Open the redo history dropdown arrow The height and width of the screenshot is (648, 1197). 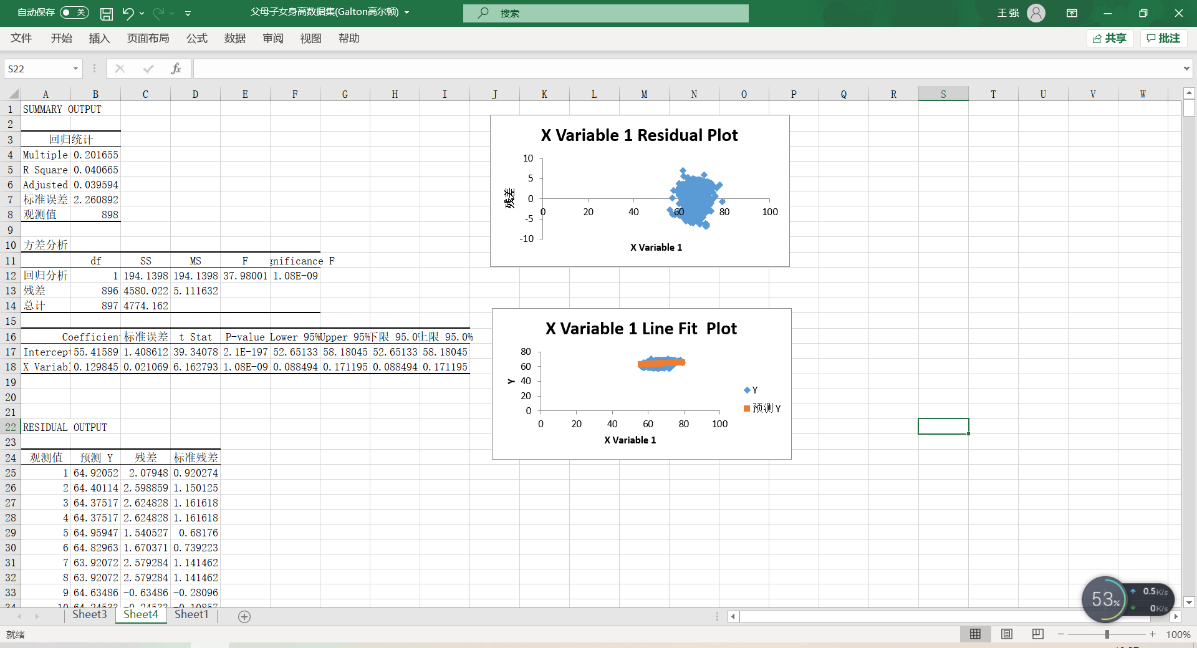point(172,13)
